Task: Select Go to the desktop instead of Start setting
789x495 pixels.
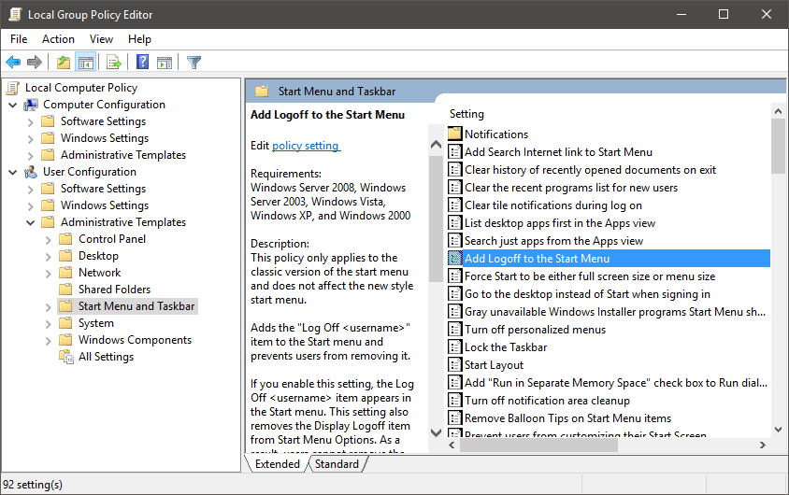Action: tap(588, 294)
